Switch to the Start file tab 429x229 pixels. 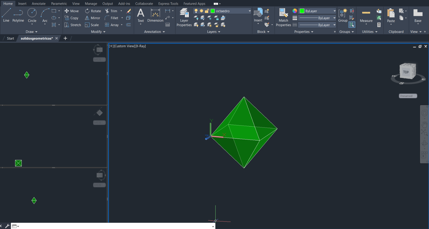click(x=10, y=38)
